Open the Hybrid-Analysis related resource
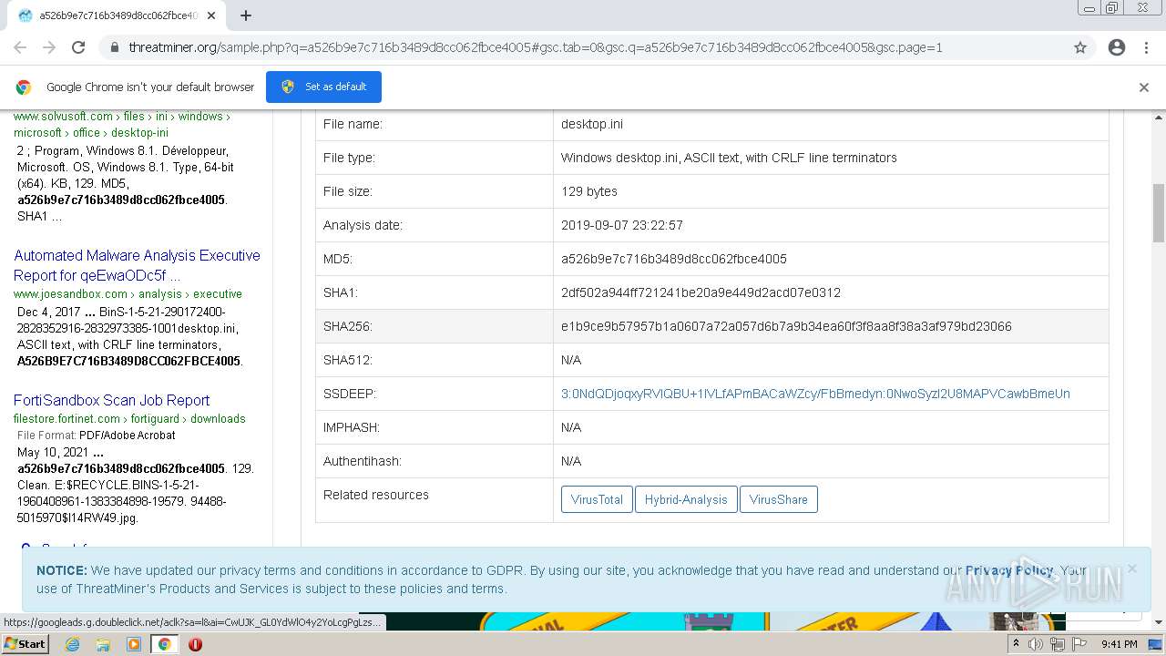Image resolution: width=1166 pixels, height=656 pixels. click(x=686, y=499)
